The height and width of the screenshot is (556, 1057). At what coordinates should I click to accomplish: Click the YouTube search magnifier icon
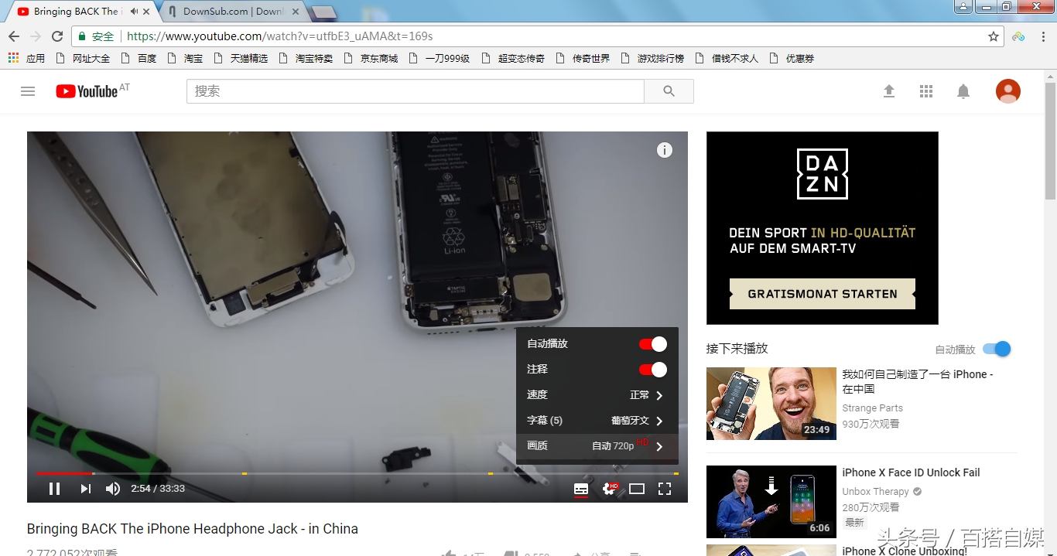[669, 90]
